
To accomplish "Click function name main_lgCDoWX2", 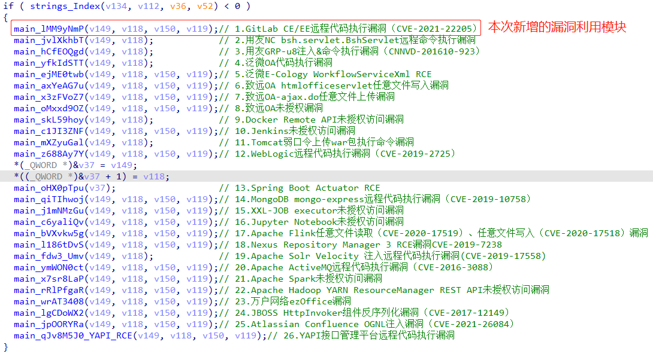I will tap(49, 313).
